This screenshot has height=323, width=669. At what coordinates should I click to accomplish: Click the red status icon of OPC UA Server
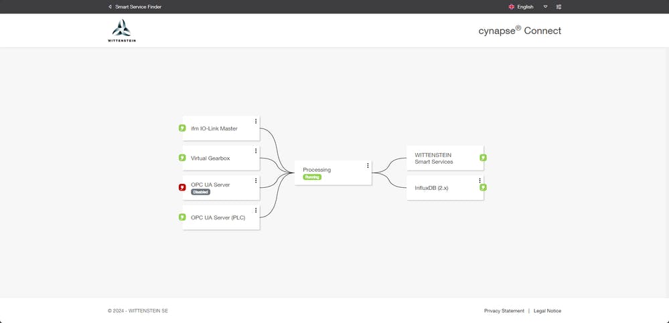(x=182, y=187)
